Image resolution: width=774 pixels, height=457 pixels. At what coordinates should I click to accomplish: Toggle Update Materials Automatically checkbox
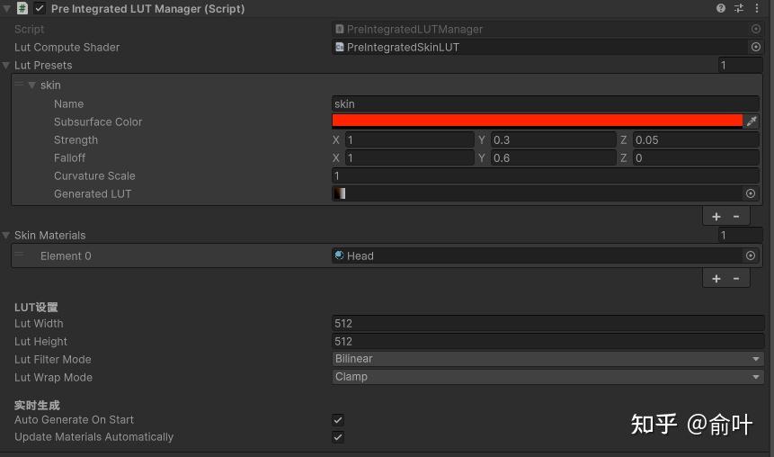pos(338,437)
